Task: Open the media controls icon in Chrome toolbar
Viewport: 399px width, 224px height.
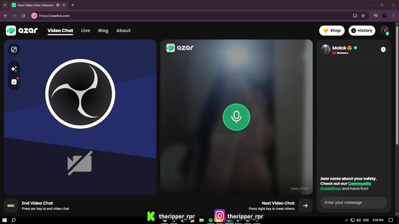Action: (376, 16)
